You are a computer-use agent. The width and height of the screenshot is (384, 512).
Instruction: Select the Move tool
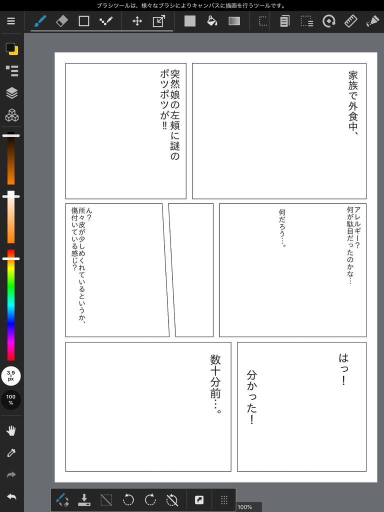coord(137,21)
